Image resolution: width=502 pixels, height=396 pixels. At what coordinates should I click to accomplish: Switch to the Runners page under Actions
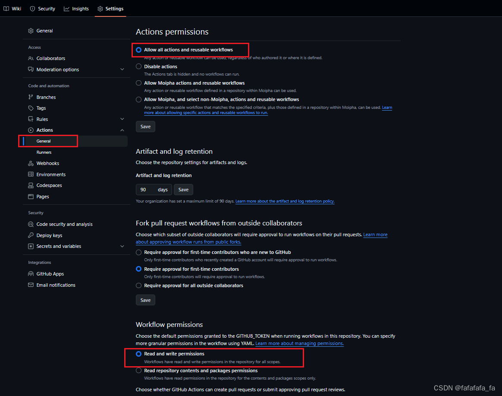coord(44,152)
